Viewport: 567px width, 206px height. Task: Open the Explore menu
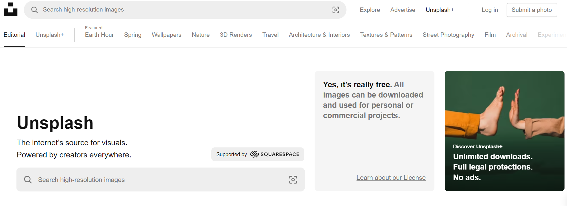pyautogui.click(x=370, y=10)
